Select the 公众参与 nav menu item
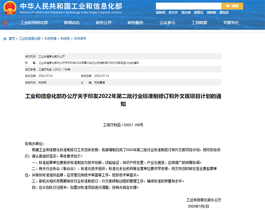The width and height of the screenshot is (265, 210). pos(167,23)
